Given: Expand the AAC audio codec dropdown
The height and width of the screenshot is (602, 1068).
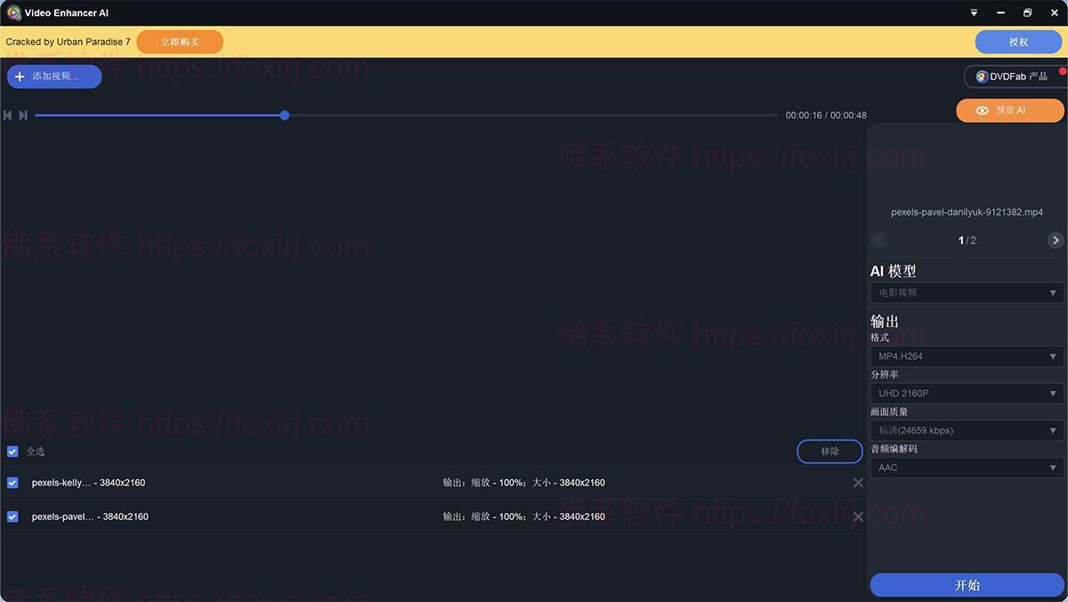Looking at the screenshot, I should point(966,468).
